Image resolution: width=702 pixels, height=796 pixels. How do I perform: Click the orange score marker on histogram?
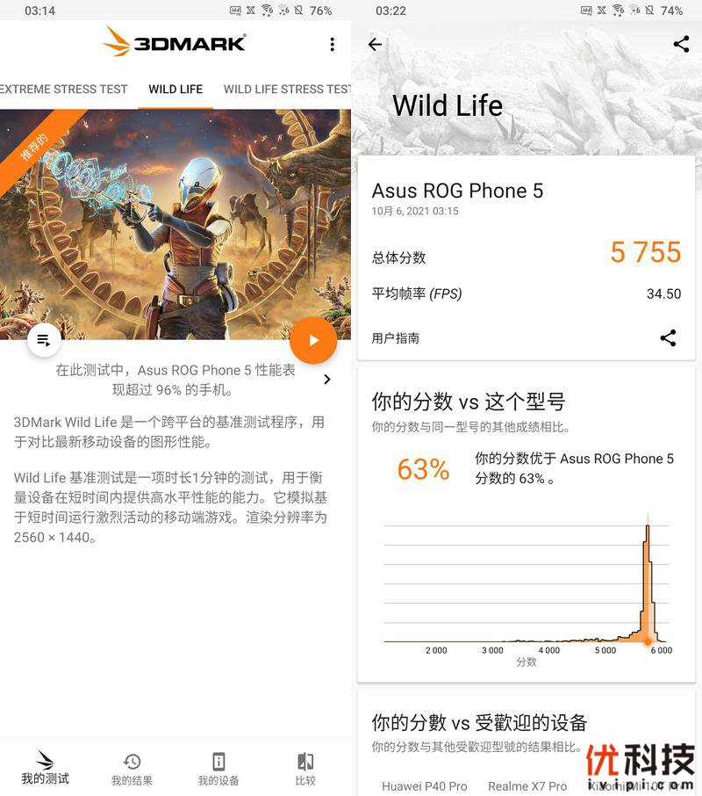[x=648, y=641]
